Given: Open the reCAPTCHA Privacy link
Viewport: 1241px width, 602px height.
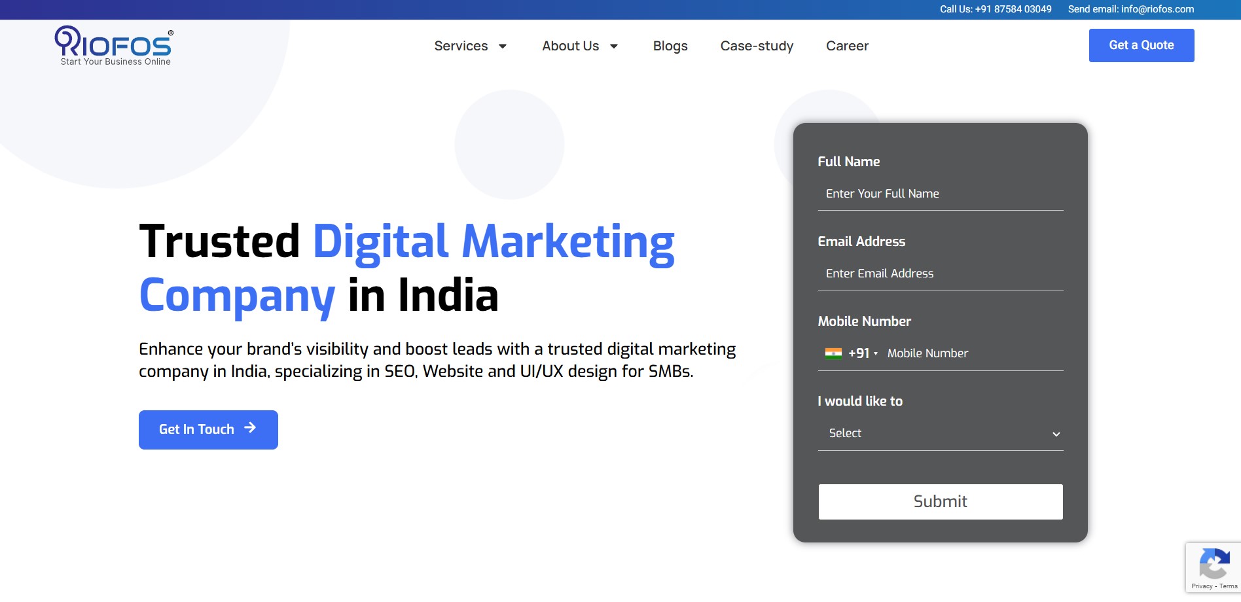Looking at the screenshot, I should coord(1202,586).
